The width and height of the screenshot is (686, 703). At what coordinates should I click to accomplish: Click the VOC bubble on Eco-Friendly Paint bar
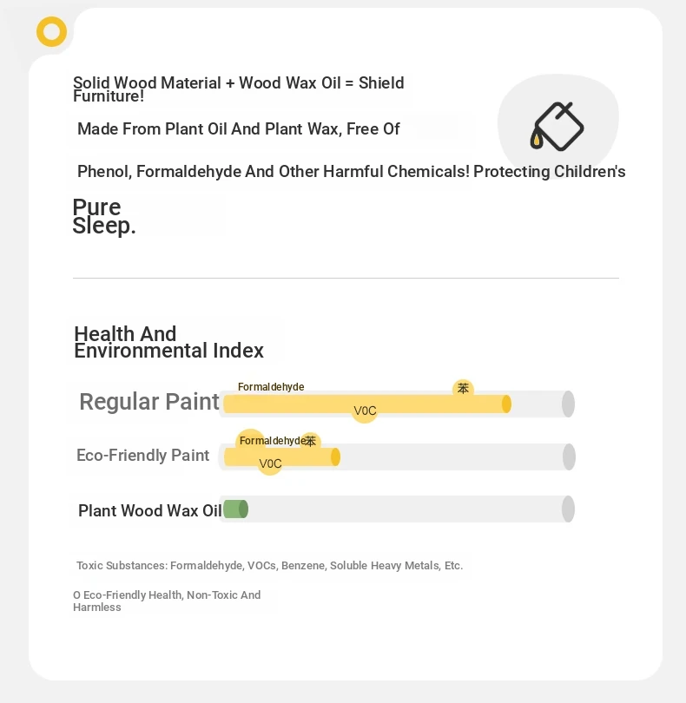(270, 463)
